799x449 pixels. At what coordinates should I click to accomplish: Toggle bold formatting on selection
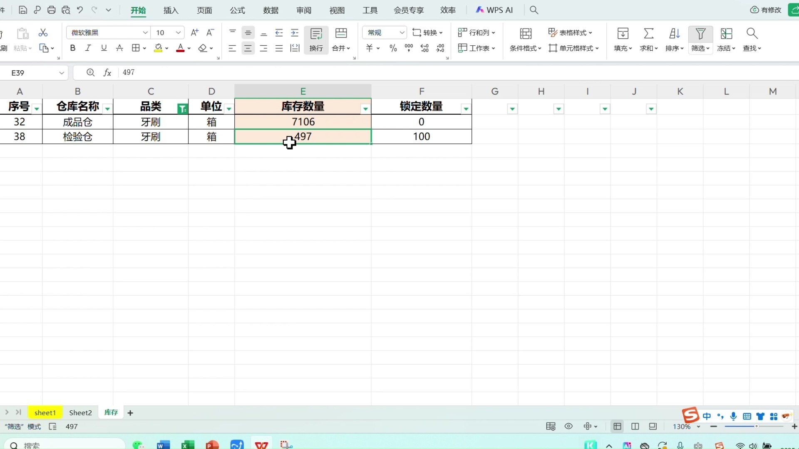point(72,48)
